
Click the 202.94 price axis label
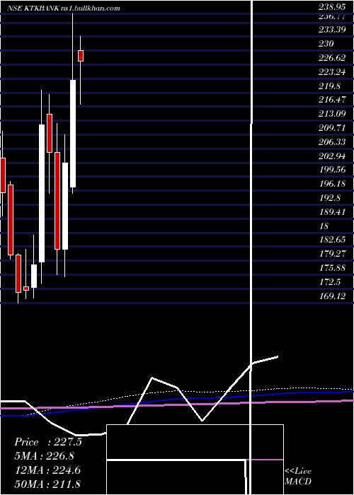(x=331, y=156)
